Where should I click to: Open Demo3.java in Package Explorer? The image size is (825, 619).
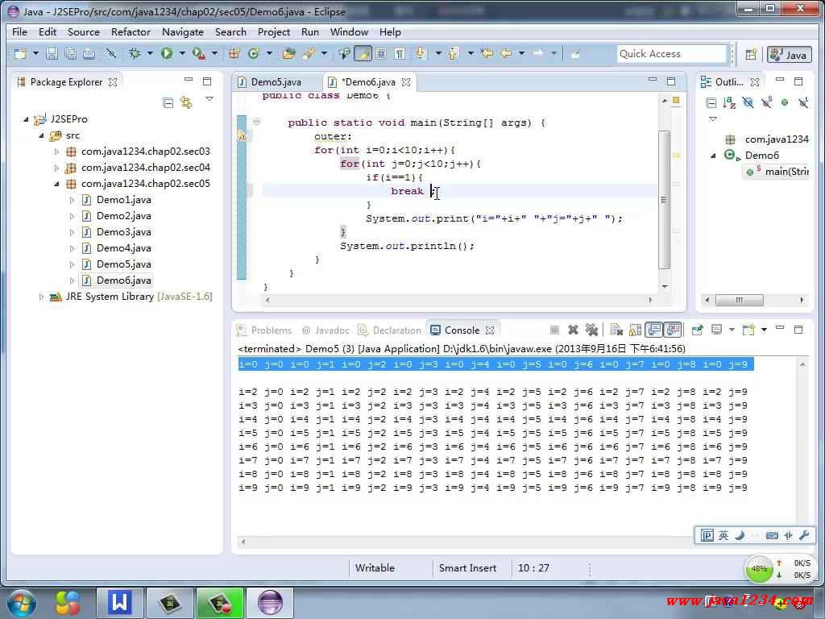pos(123,232)
